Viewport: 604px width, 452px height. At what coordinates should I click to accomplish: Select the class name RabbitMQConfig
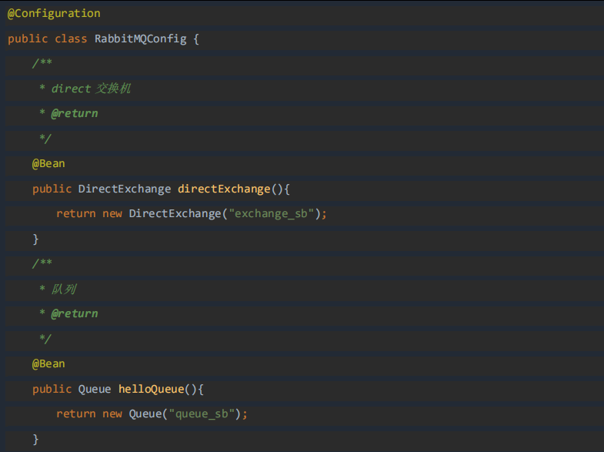[x=140, y=39]
